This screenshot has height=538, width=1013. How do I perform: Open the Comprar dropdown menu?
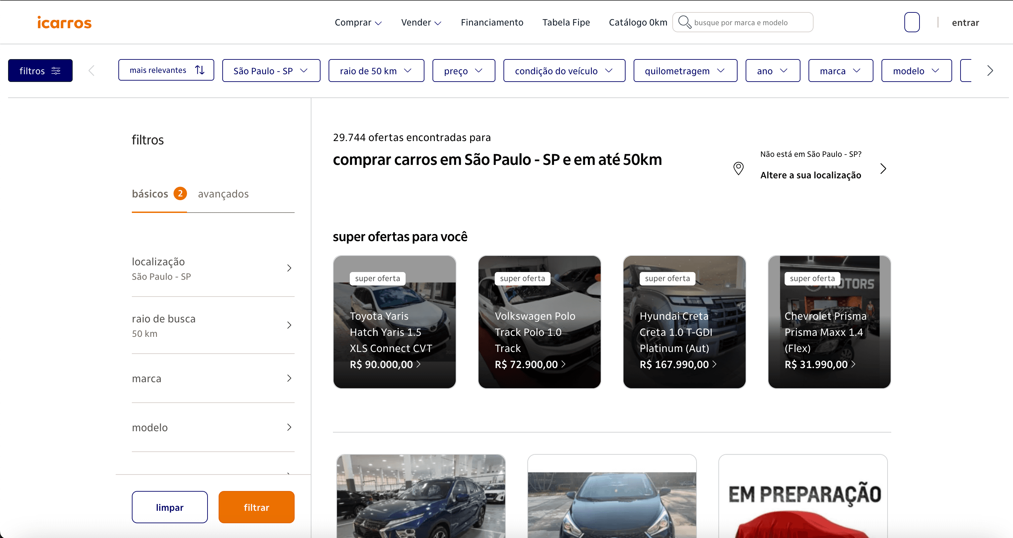click(358, 23)
